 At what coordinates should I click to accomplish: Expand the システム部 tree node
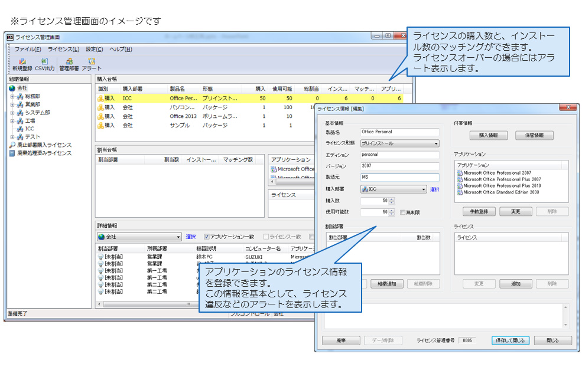[x=12, y=113]
